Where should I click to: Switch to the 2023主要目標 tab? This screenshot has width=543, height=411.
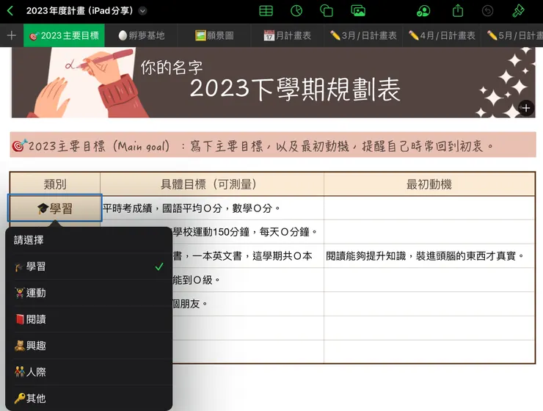click(x=64, y=35)
